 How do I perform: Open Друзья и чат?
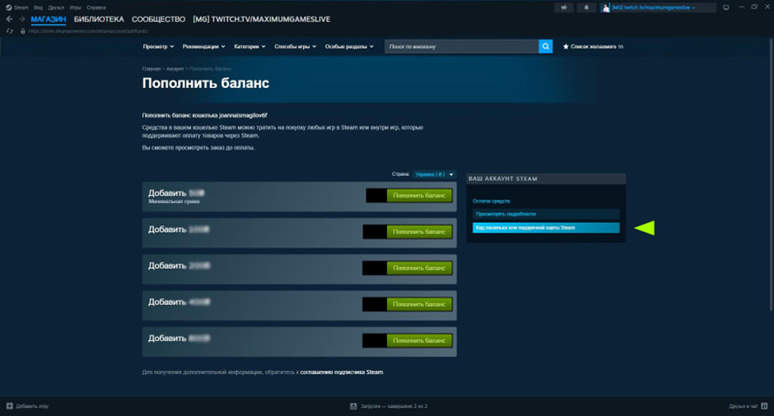pyautogui.click(x=744, y=406)
